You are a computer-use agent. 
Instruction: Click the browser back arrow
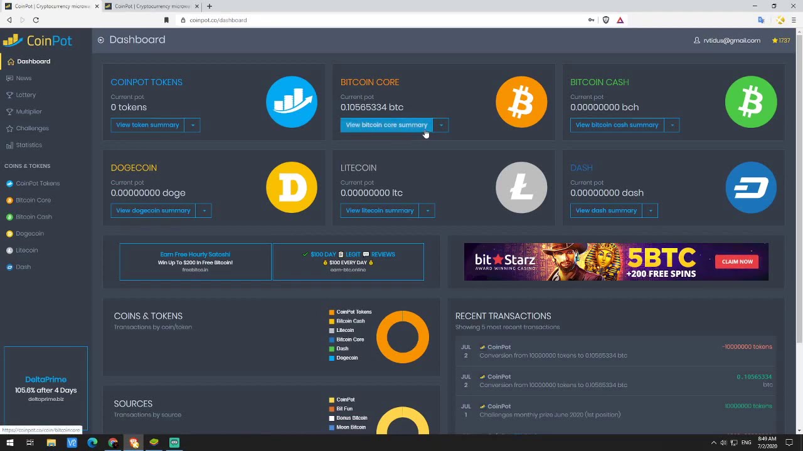click(x=9, y=20)
